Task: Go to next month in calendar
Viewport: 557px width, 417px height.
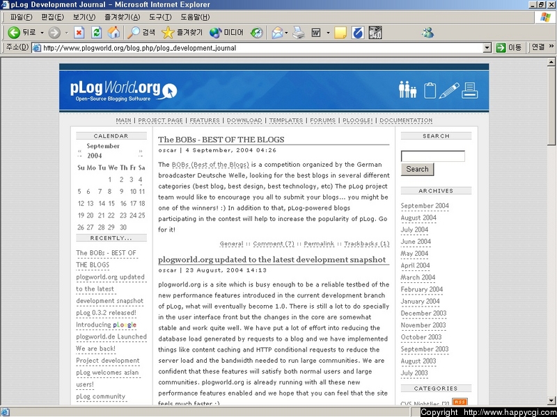Action: 141,153
